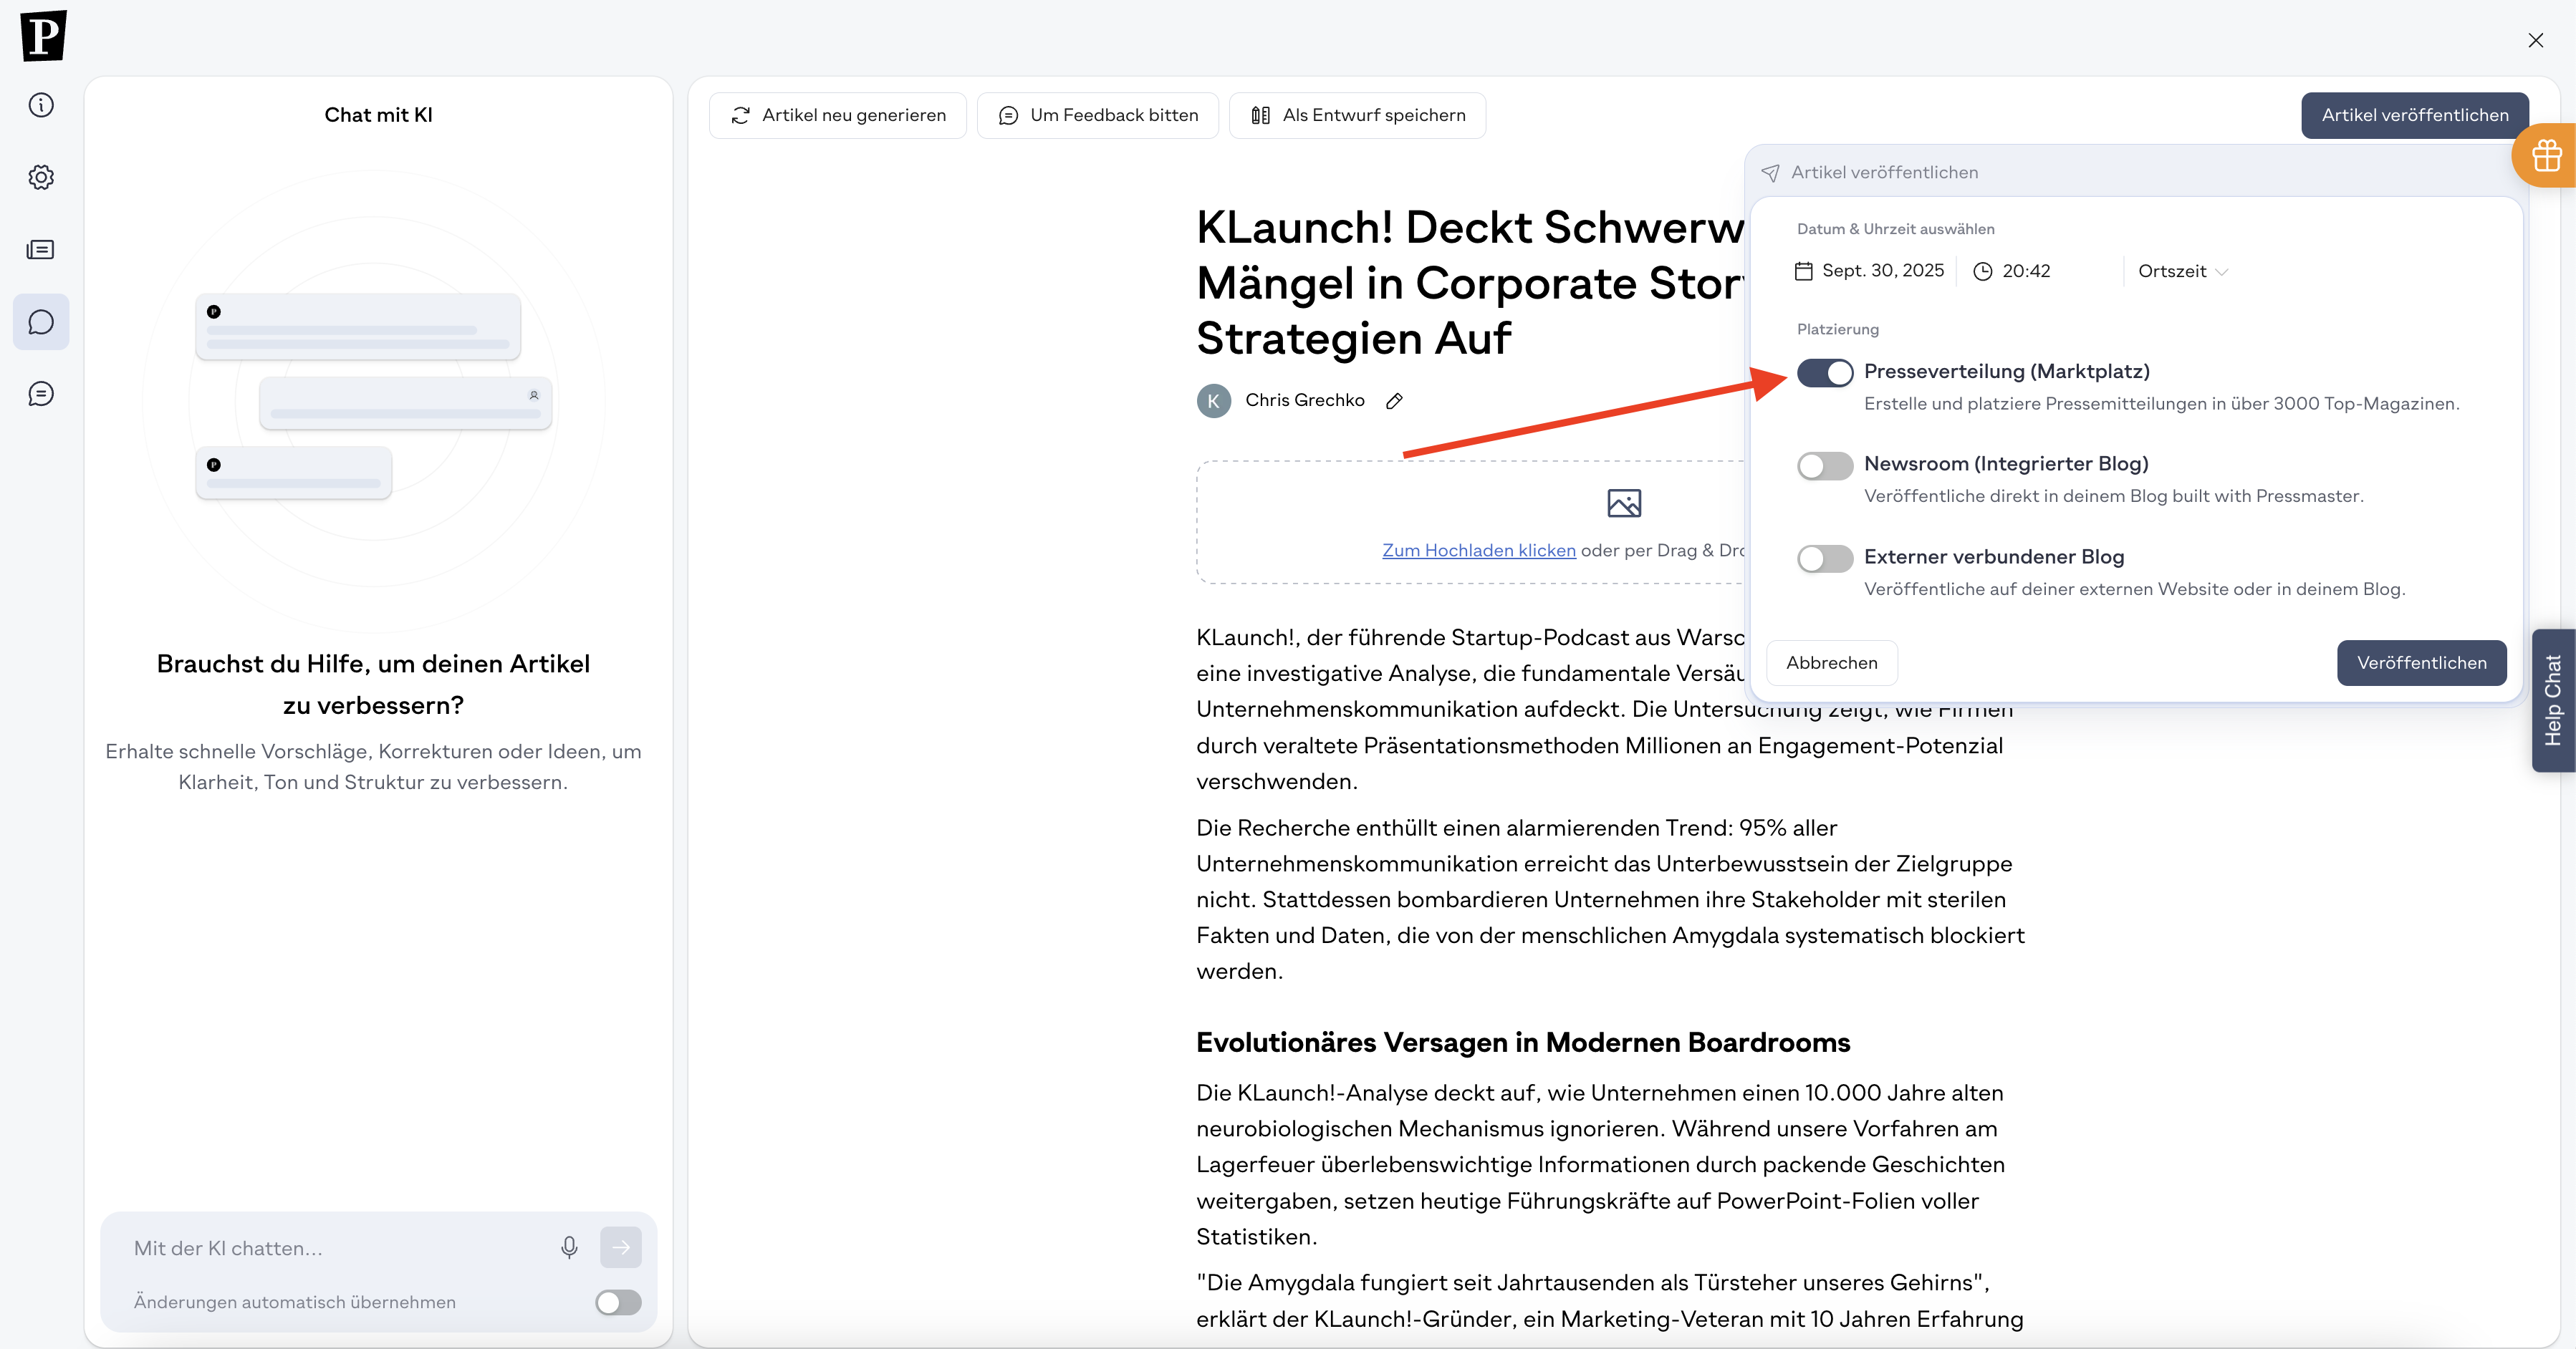The height and width of the screenshot is (1349, 2576).
Task: Click Artikel neu generieren button
Action: coord(838,115)
